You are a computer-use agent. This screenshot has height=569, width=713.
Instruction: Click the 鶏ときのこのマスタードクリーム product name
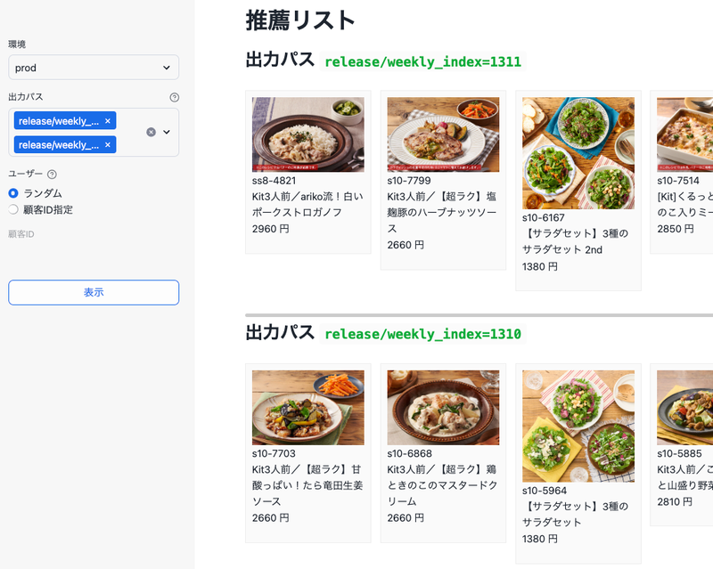point(442,485)
